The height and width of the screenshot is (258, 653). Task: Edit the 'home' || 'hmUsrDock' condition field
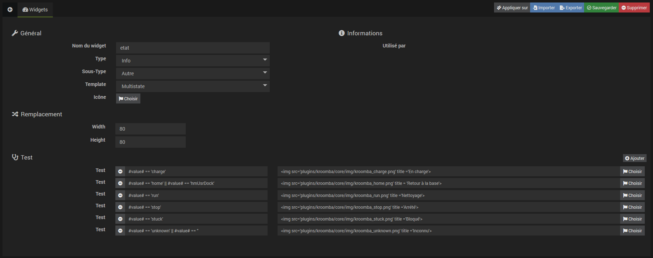[x=196, y=183]
